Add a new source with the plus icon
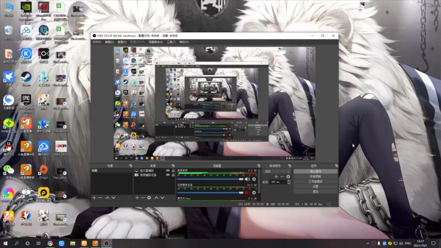441x248 pixels. tap(137, 198)
